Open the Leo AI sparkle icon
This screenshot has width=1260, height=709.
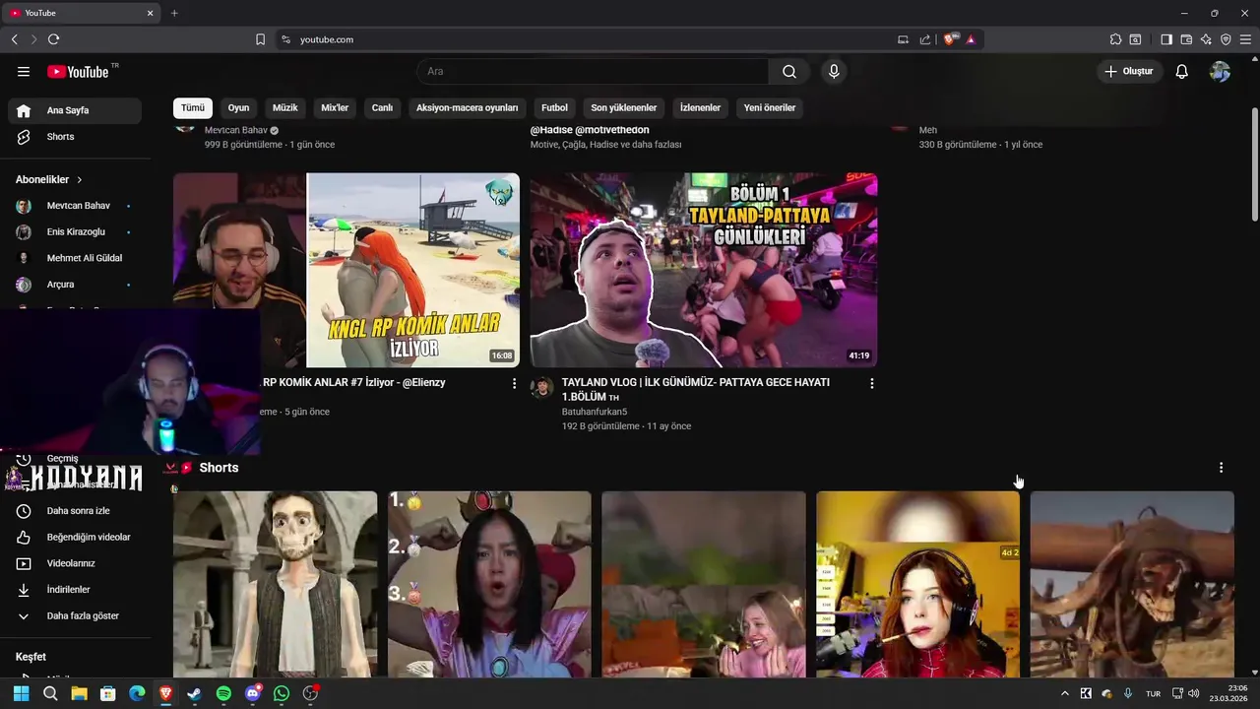pos(1206,39)
